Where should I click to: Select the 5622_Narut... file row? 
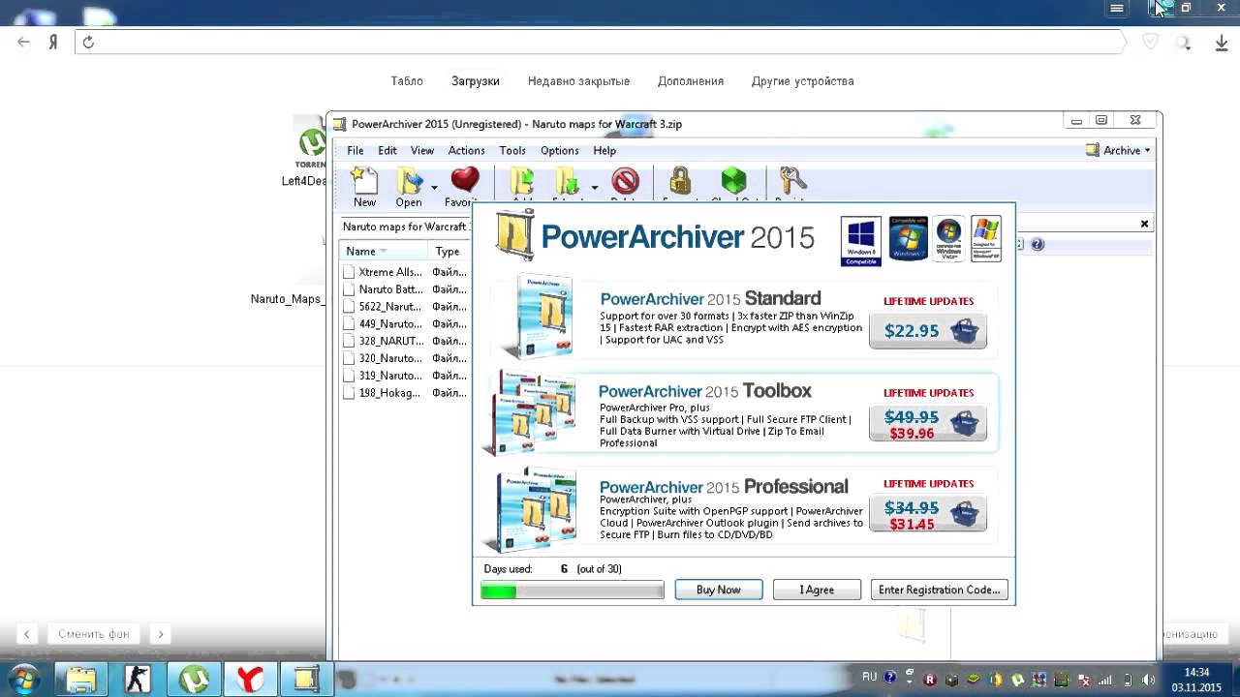pos(405,307)
